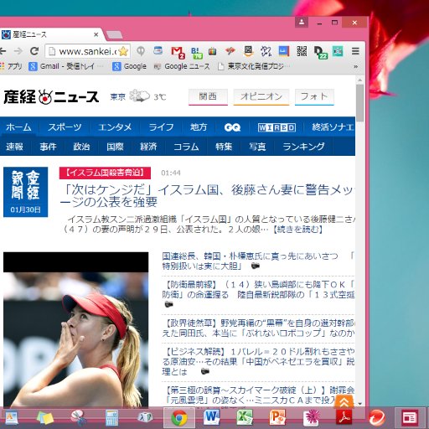This screenshot has height=429, width=429.
Task: Show more bookmarks with the chevron overflow
Action: pyautogui.click(x=355, y=66)
